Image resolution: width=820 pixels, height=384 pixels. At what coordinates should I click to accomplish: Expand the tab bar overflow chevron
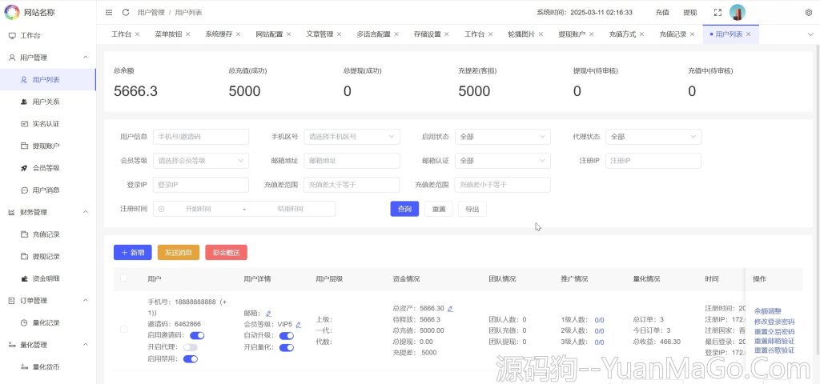point(810,34)
